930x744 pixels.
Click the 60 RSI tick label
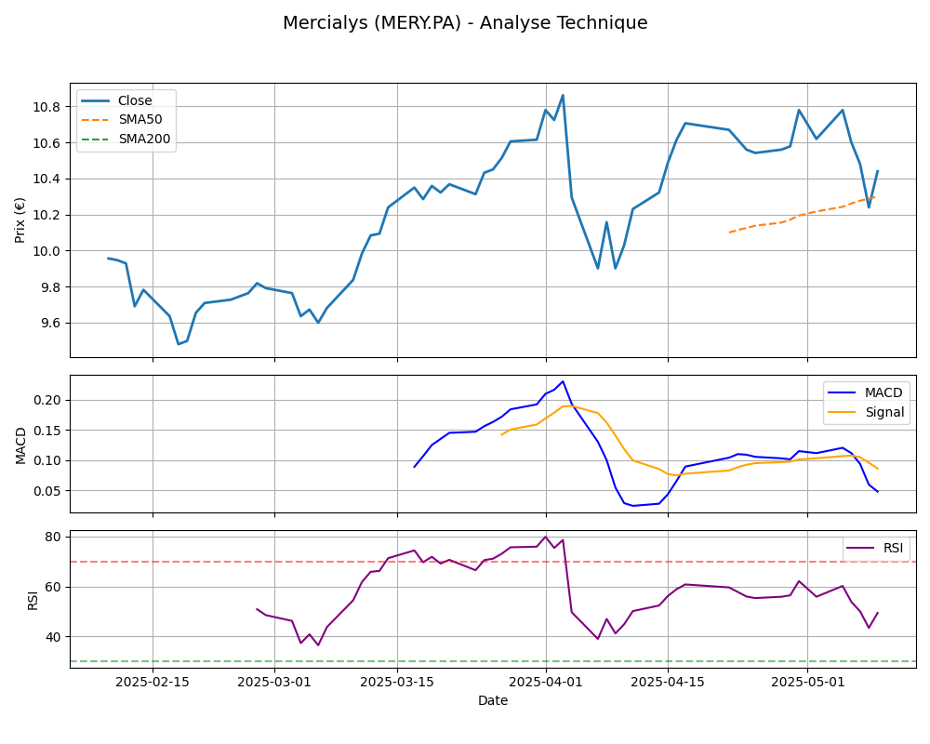point(53,588)
